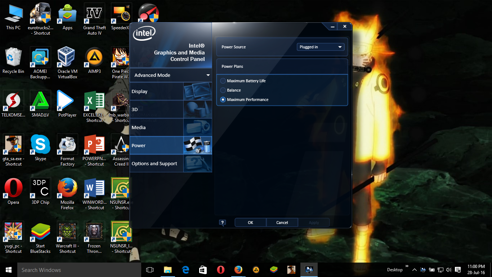Select the Skype desktop icon
The width and height of the screenshot is (492, 277).
[x=40, y=148]
